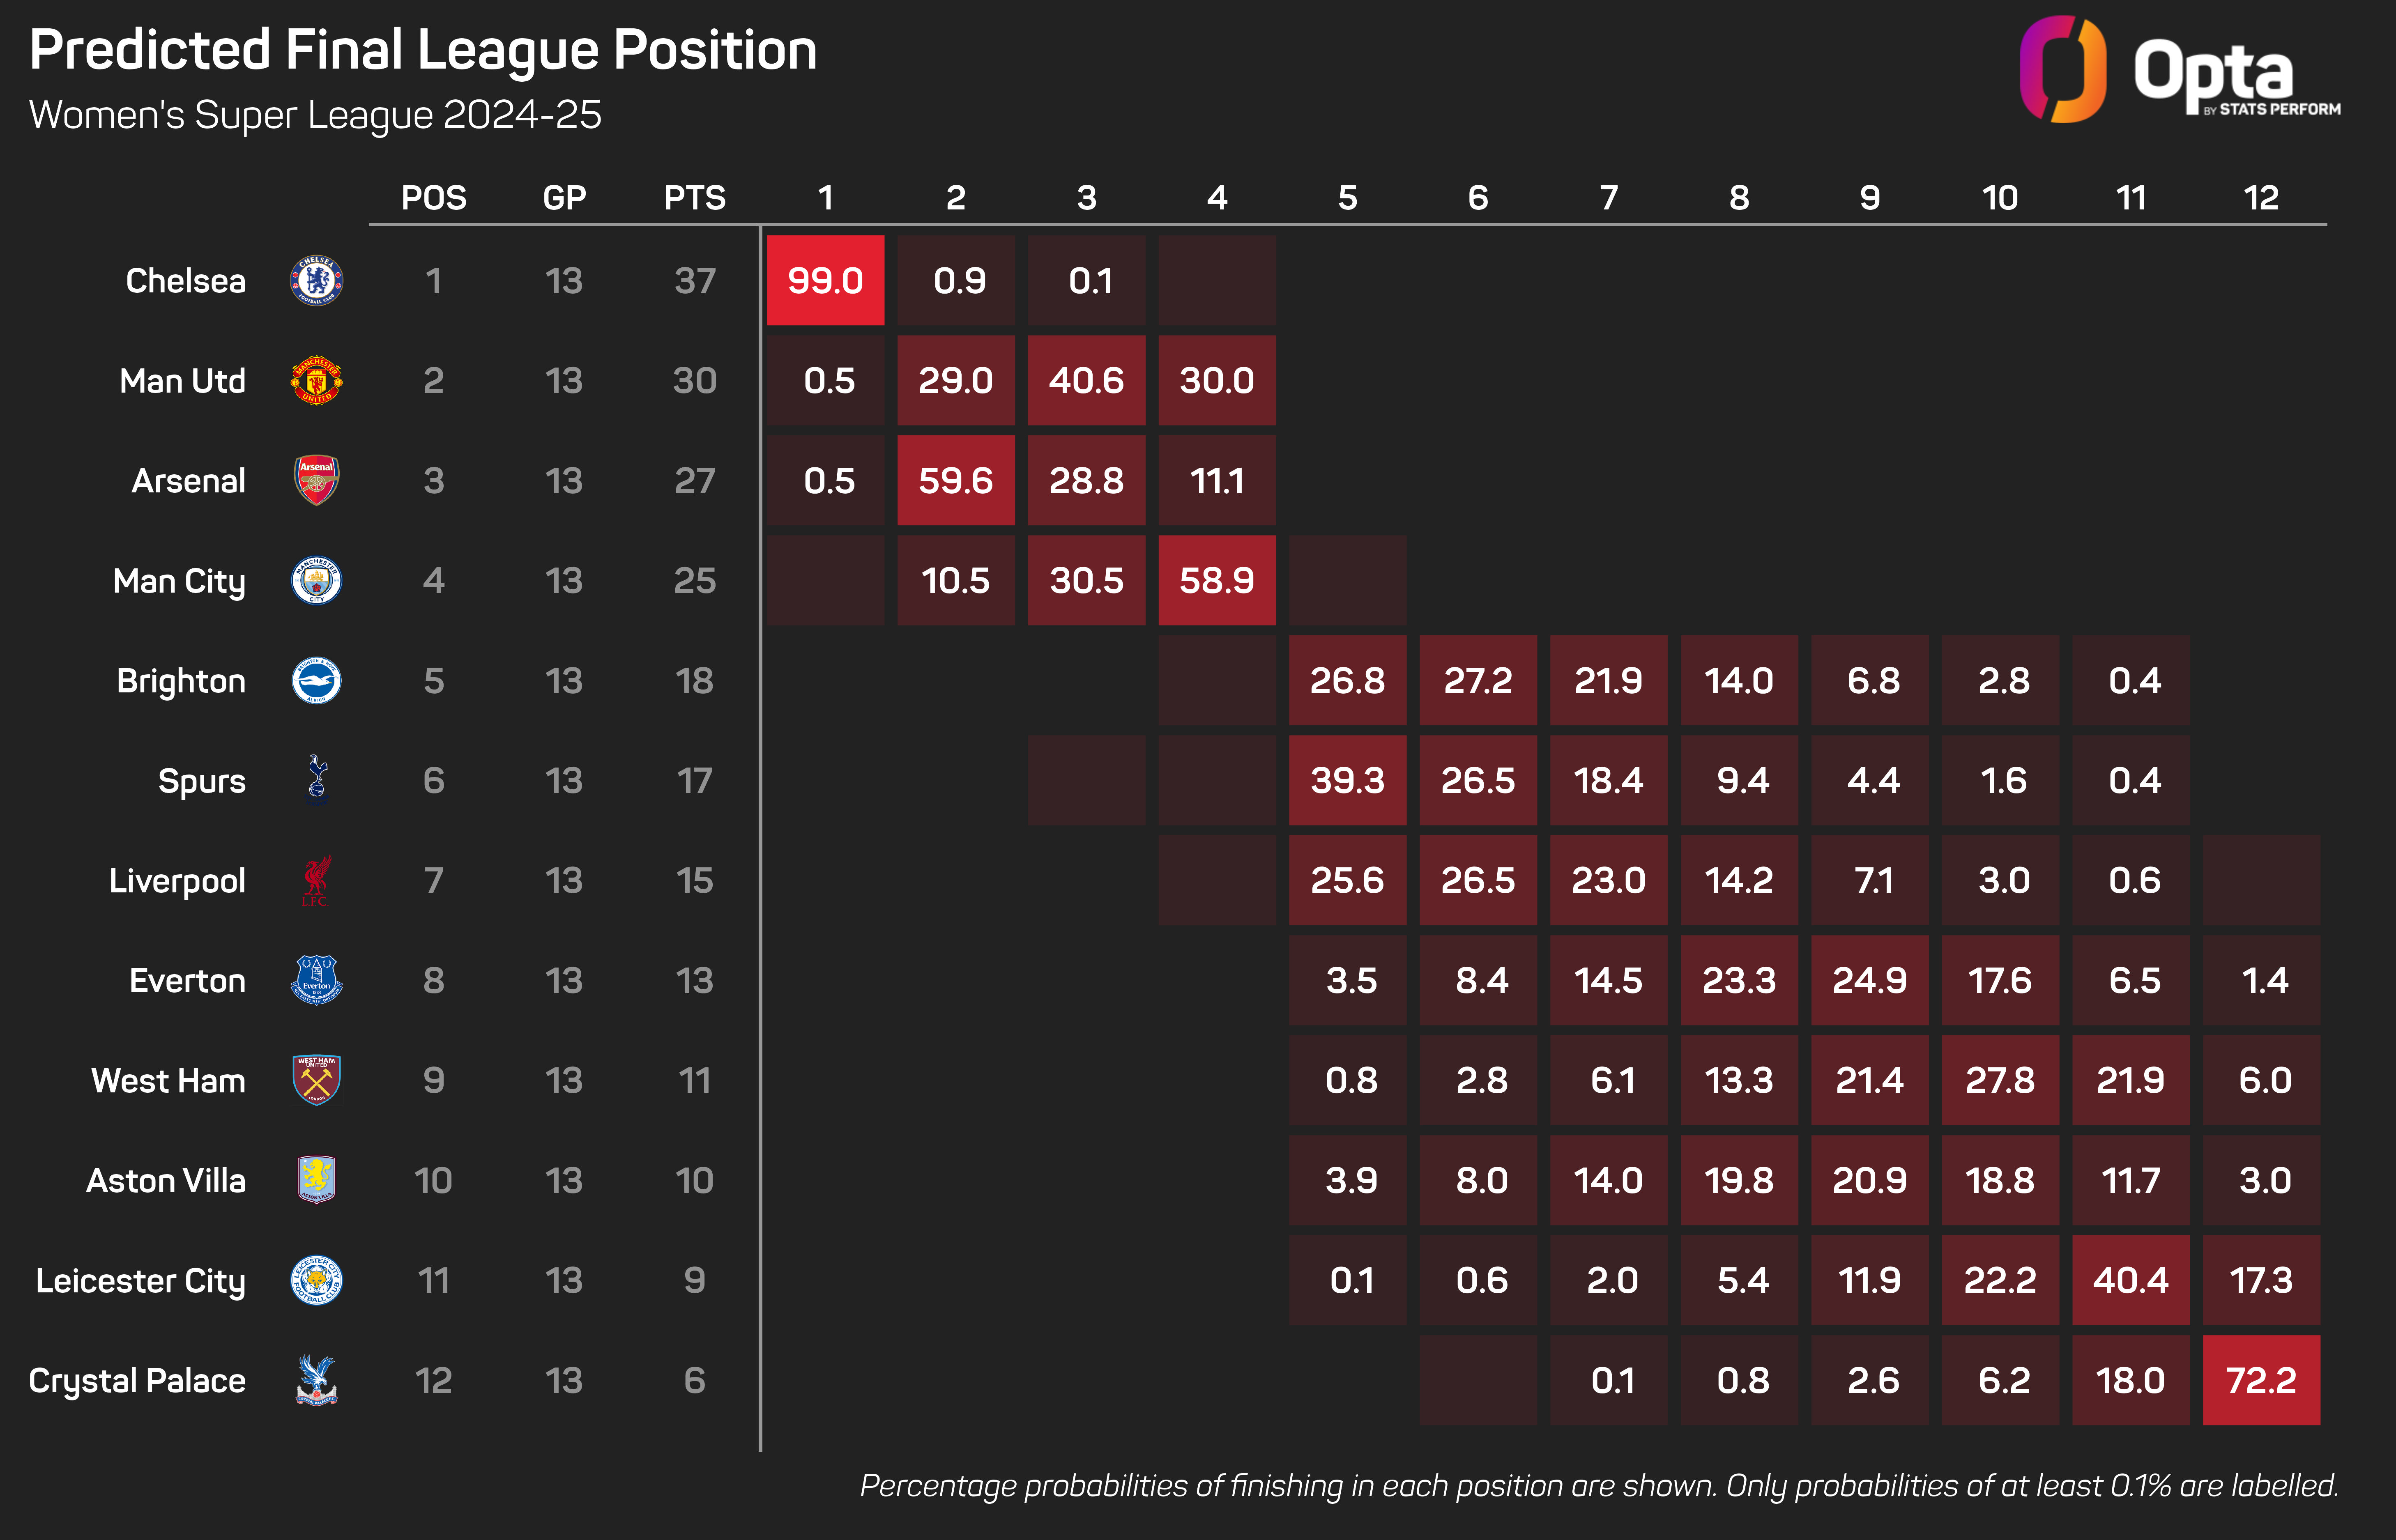The width and height of the screenshot is (2396, 1540).
Task: Select Crystal Palace's 72.2 cell
Action: tap(2261, 1380)
